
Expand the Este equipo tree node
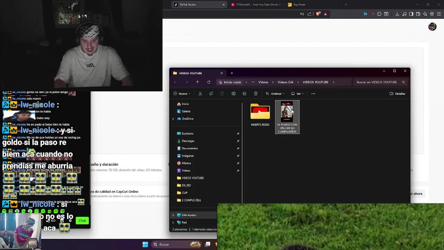pyautogui.click(x=173, y=215)
